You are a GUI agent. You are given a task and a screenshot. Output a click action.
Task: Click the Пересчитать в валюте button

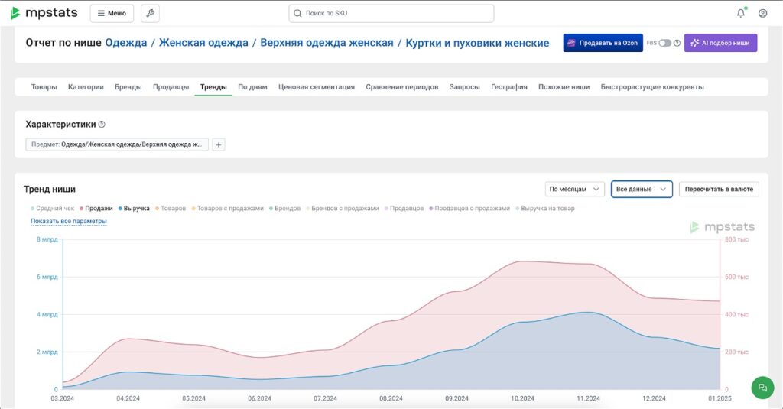click(x=719, y=189)
